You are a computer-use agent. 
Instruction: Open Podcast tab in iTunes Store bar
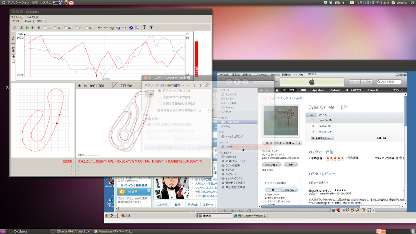point(335,90)
